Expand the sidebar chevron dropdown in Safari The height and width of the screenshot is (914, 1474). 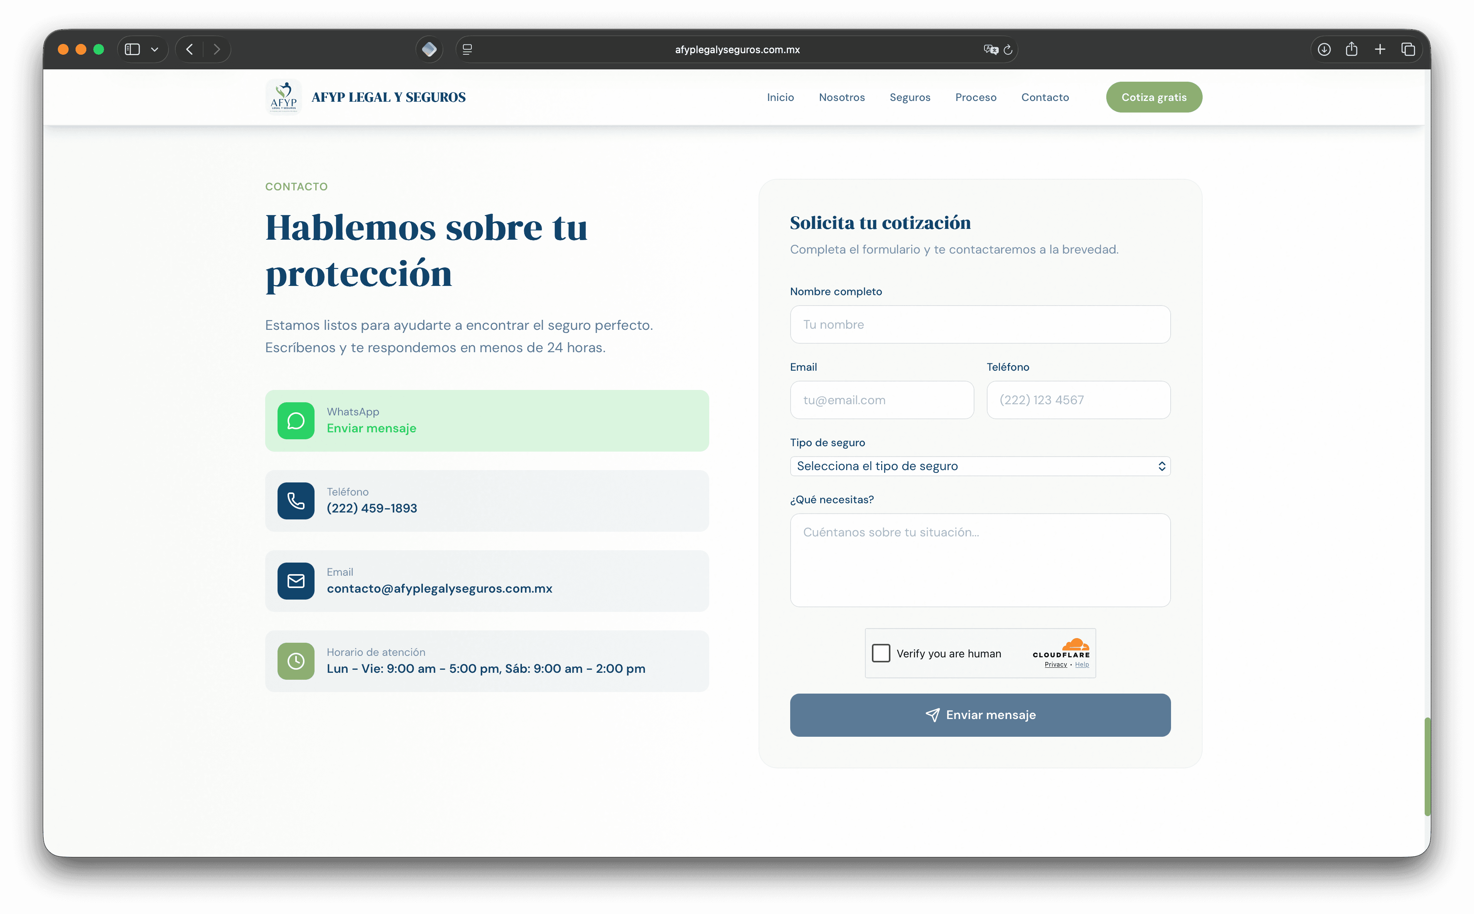[x=155, y=50]
